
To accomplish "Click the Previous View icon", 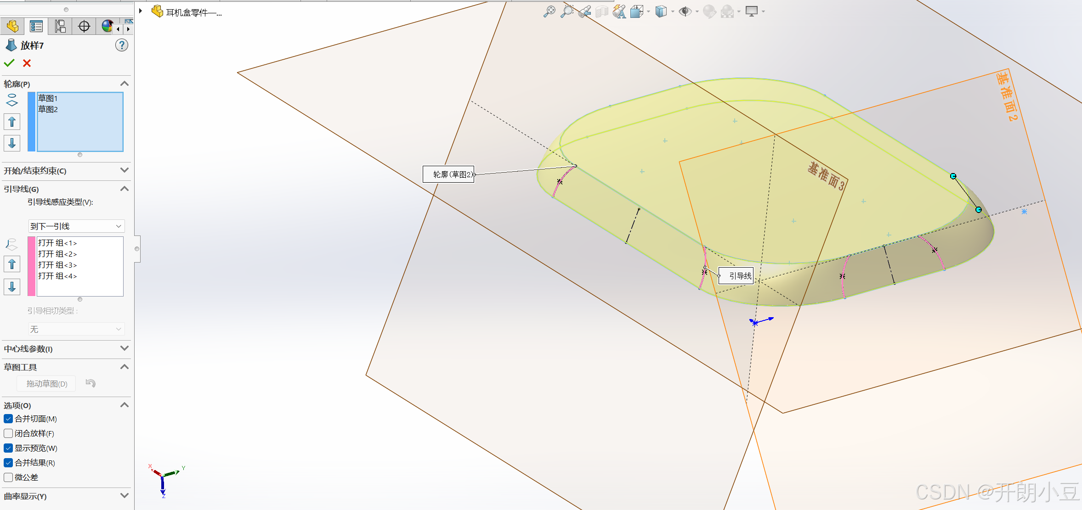I will [x=584, y=11].
